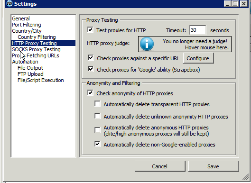
Task: Open File Output settings
Action: point(30,68)
